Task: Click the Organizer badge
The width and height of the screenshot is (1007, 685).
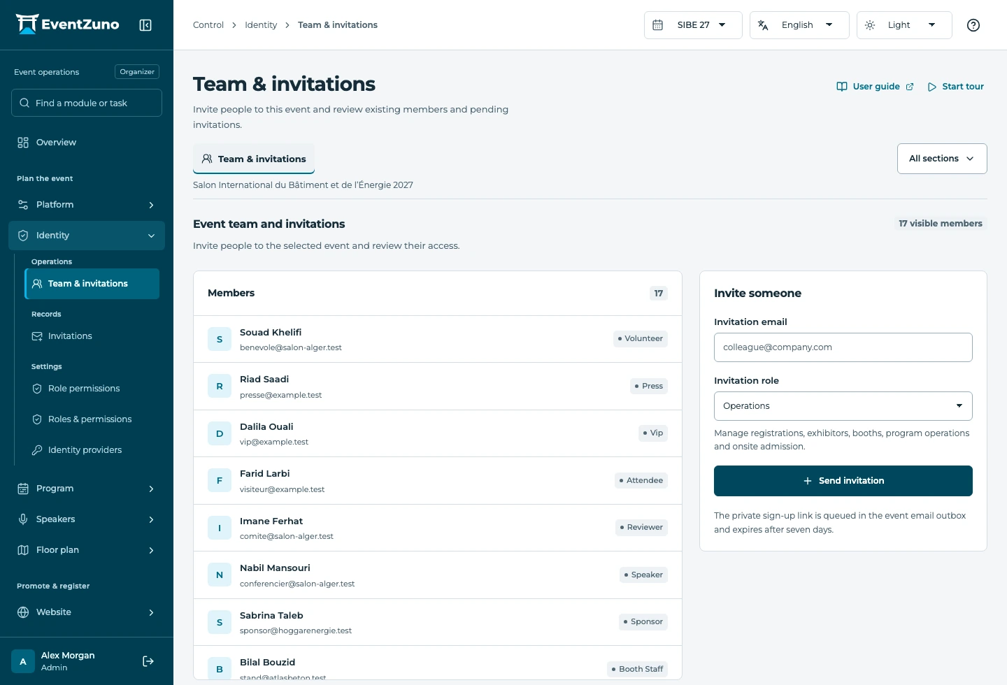Action: pos(137,72)
